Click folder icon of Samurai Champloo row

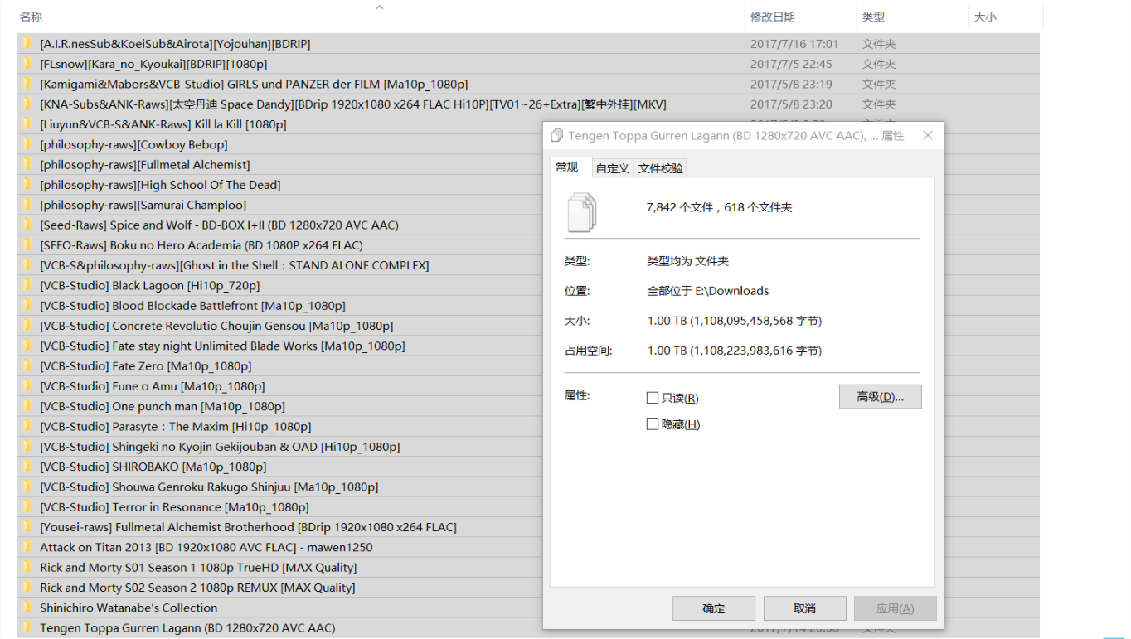pyautogui.click(x=27, y=205)
